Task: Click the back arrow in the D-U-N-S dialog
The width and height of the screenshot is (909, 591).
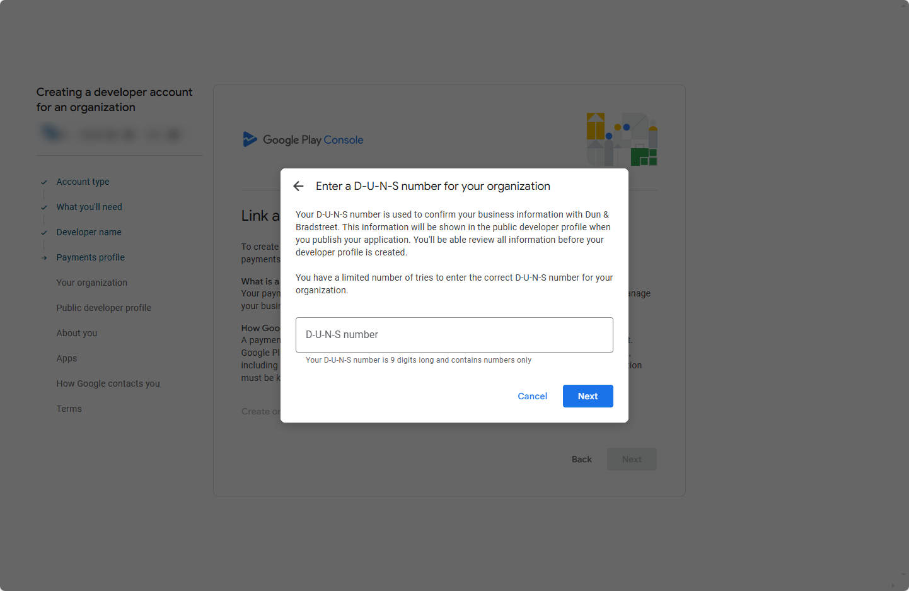Action: [x=299, y=186]
